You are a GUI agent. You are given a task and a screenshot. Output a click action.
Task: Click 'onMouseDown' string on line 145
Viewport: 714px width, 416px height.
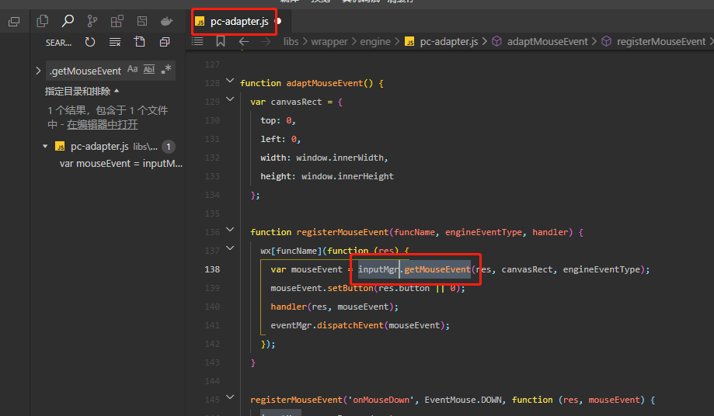point(381,400)
